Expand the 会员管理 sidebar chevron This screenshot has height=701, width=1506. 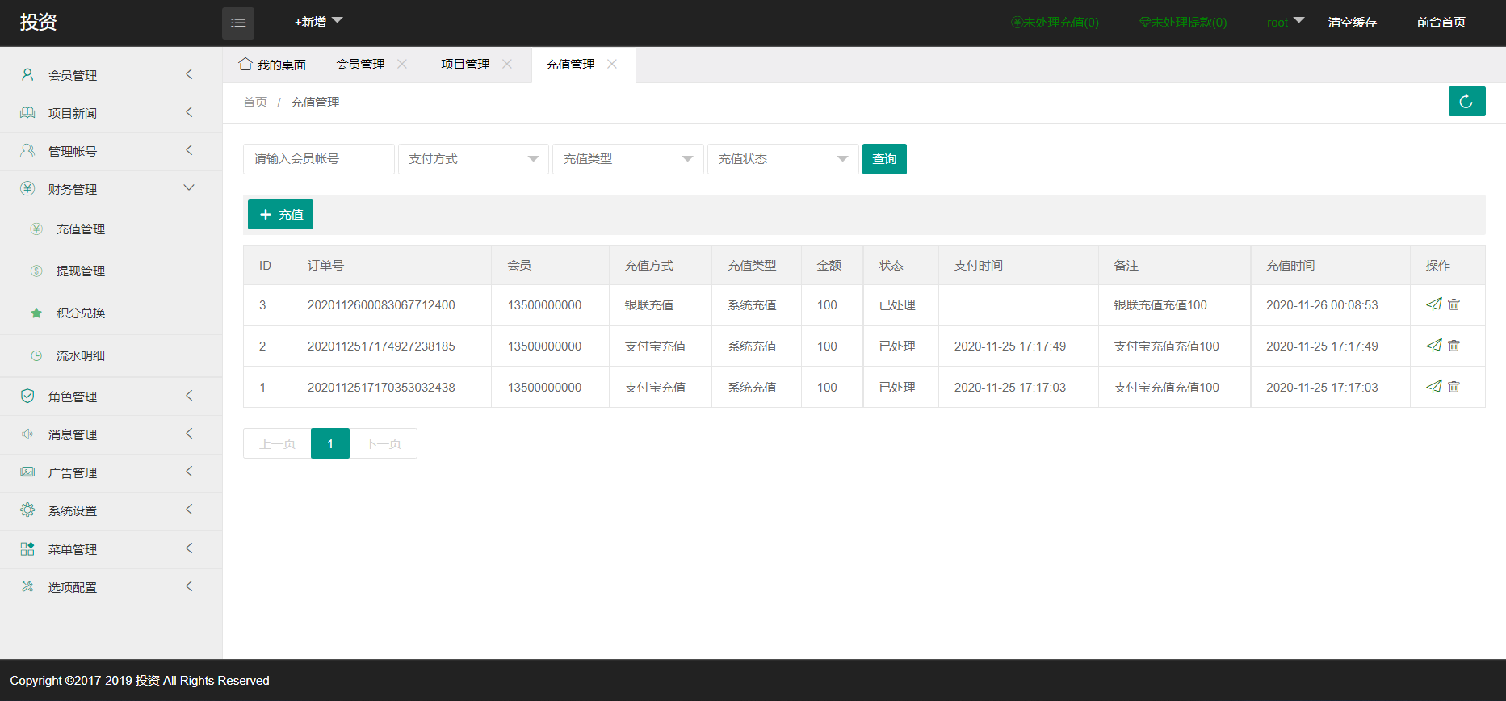[189, 74]
